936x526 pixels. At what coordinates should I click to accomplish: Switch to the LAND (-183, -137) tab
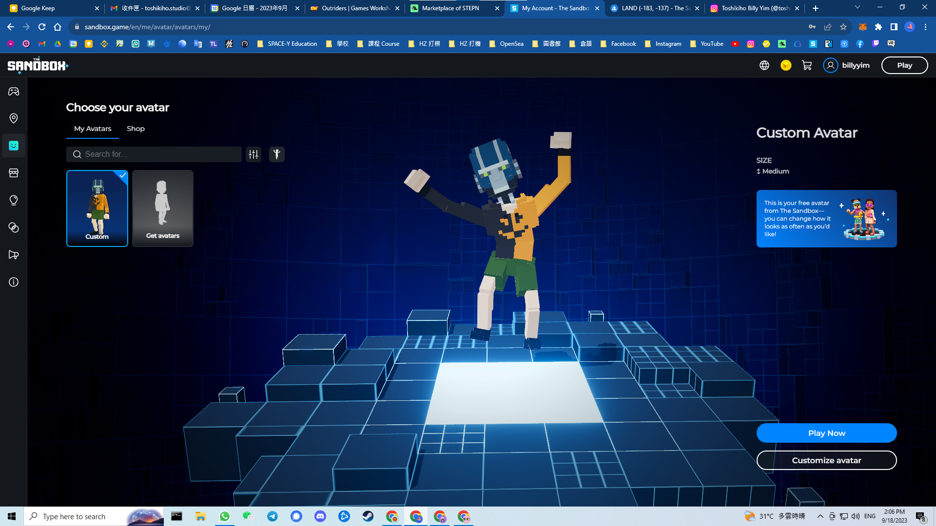[x=654, y=8]
